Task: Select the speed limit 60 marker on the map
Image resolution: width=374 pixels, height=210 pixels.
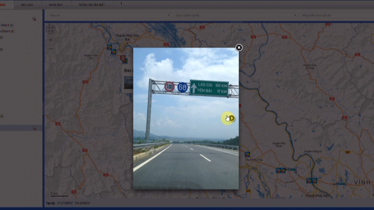Action: coord(123,58)
